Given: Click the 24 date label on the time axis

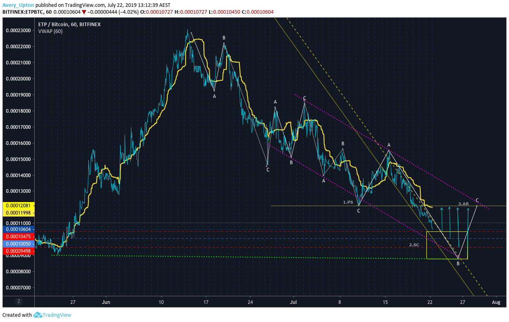Looking at the screenshot, I should point(250,301).
